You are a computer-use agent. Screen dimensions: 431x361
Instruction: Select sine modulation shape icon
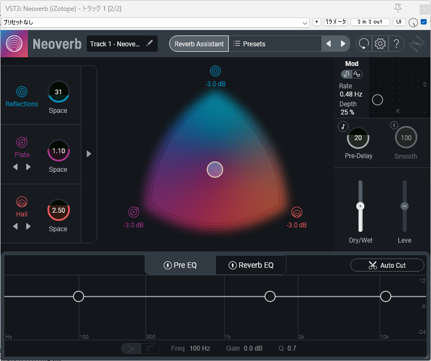[x=357, y=74]
